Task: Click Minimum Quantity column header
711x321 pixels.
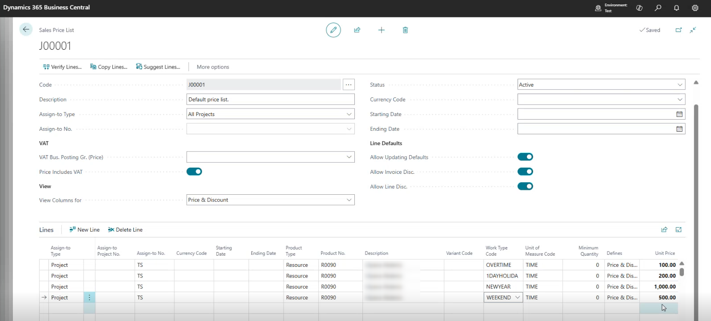Action: tap(588, 251)
